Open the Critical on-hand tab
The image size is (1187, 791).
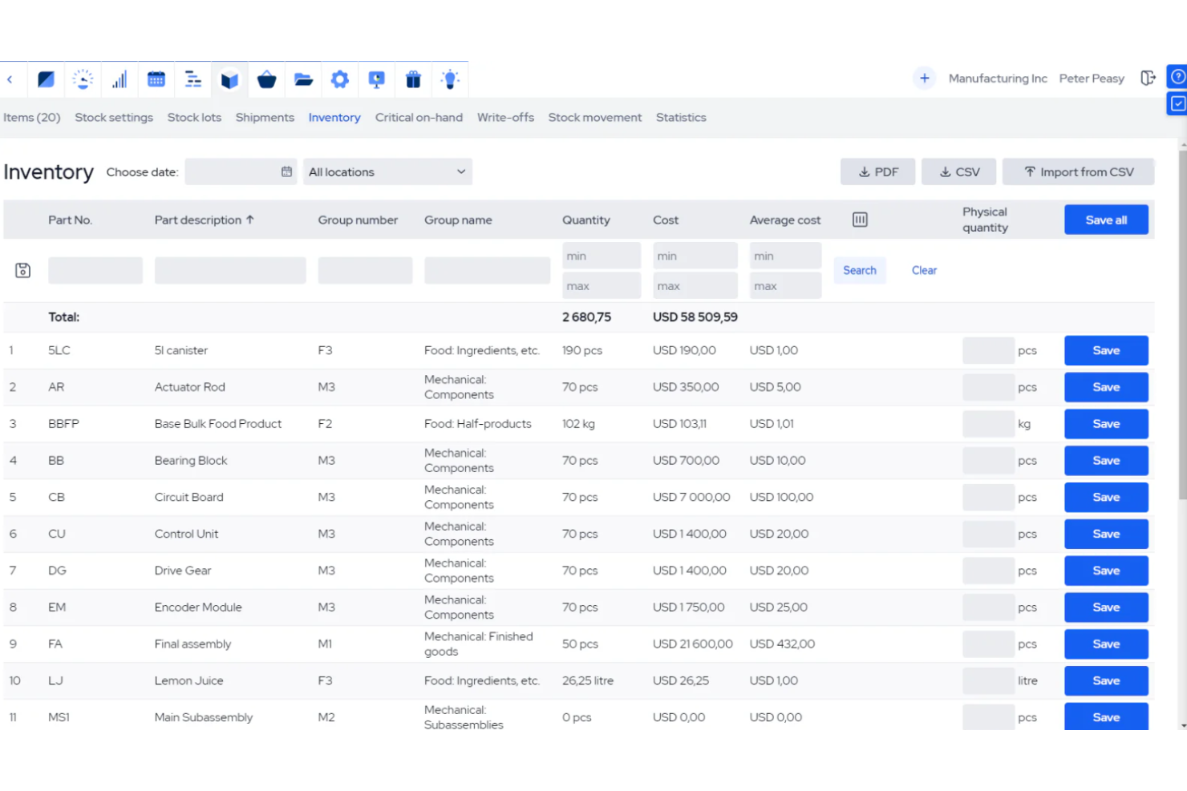click(x=419, y=117)
